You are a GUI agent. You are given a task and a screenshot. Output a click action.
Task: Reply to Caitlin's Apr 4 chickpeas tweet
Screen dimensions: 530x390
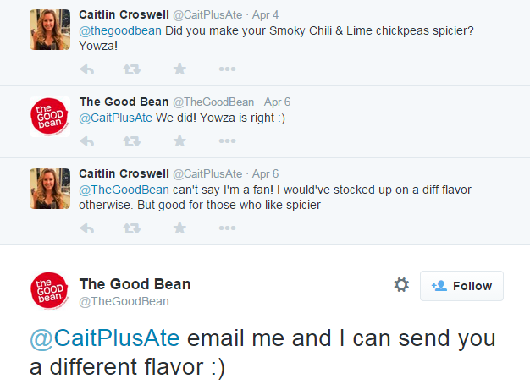(87, 69)
